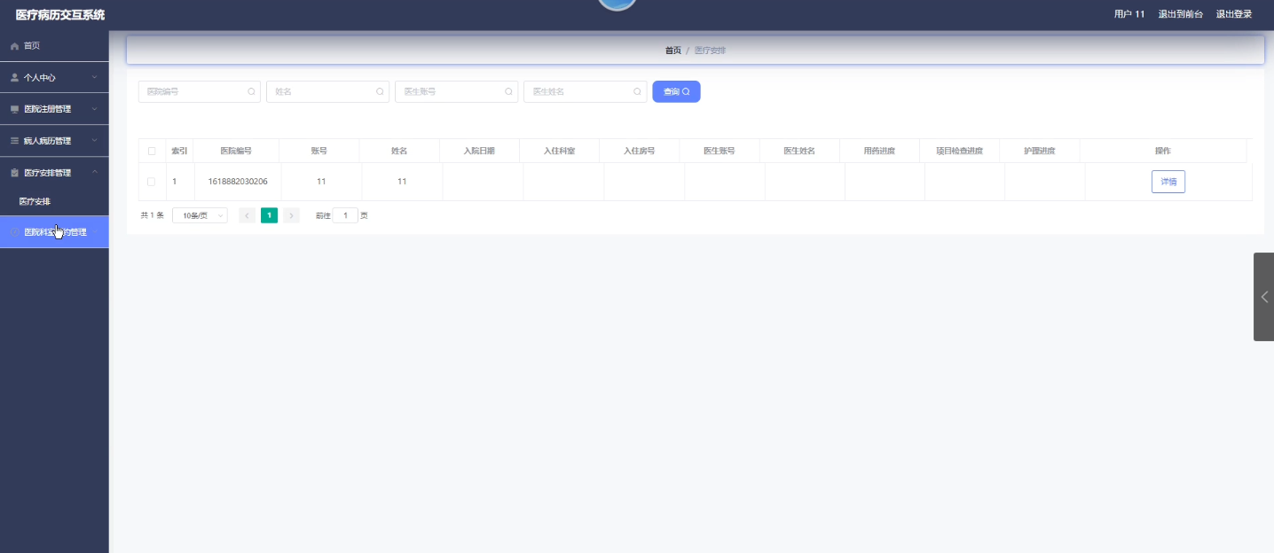Open the side panel arrow tab at right edge
The image size is (1274, 553).
click(1263, 297)
